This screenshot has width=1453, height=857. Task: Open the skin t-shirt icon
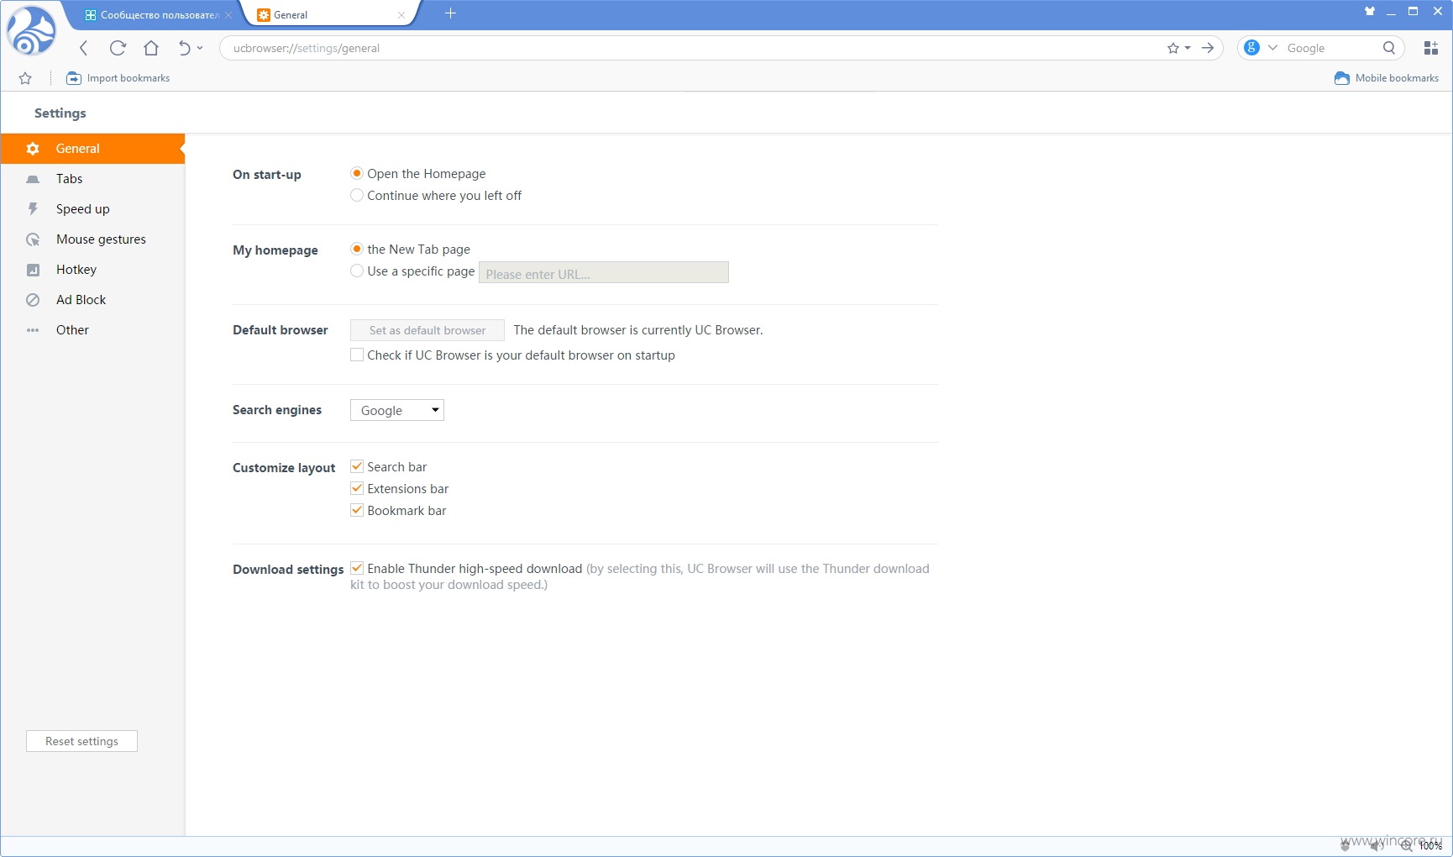coord(1370,11)
